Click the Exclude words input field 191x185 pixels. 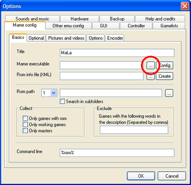134,130
